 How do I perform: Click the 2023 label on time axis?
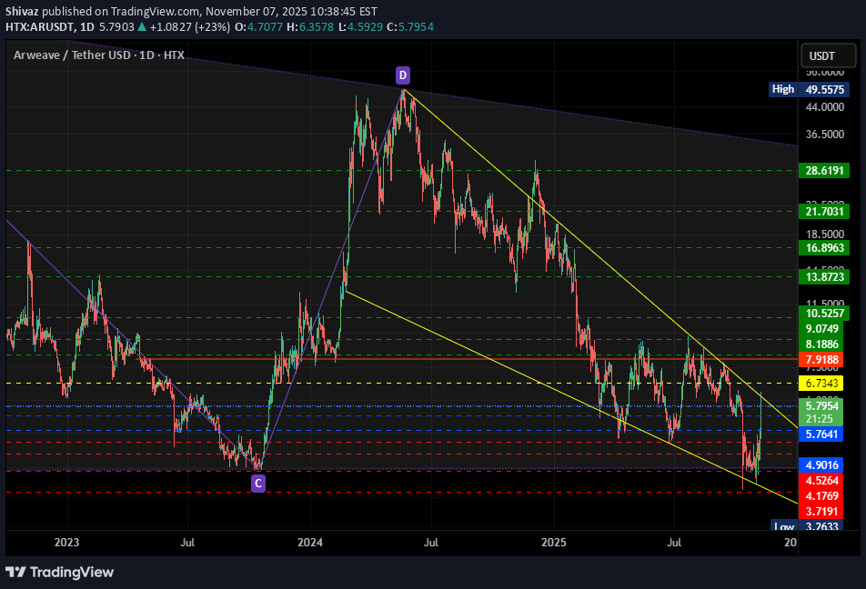66,543
